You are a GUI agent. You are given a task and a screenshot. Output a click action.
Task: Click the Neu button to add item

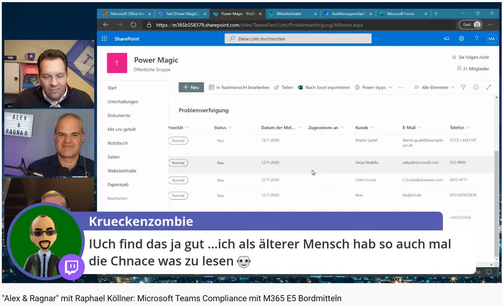click(x=191, y=87)
